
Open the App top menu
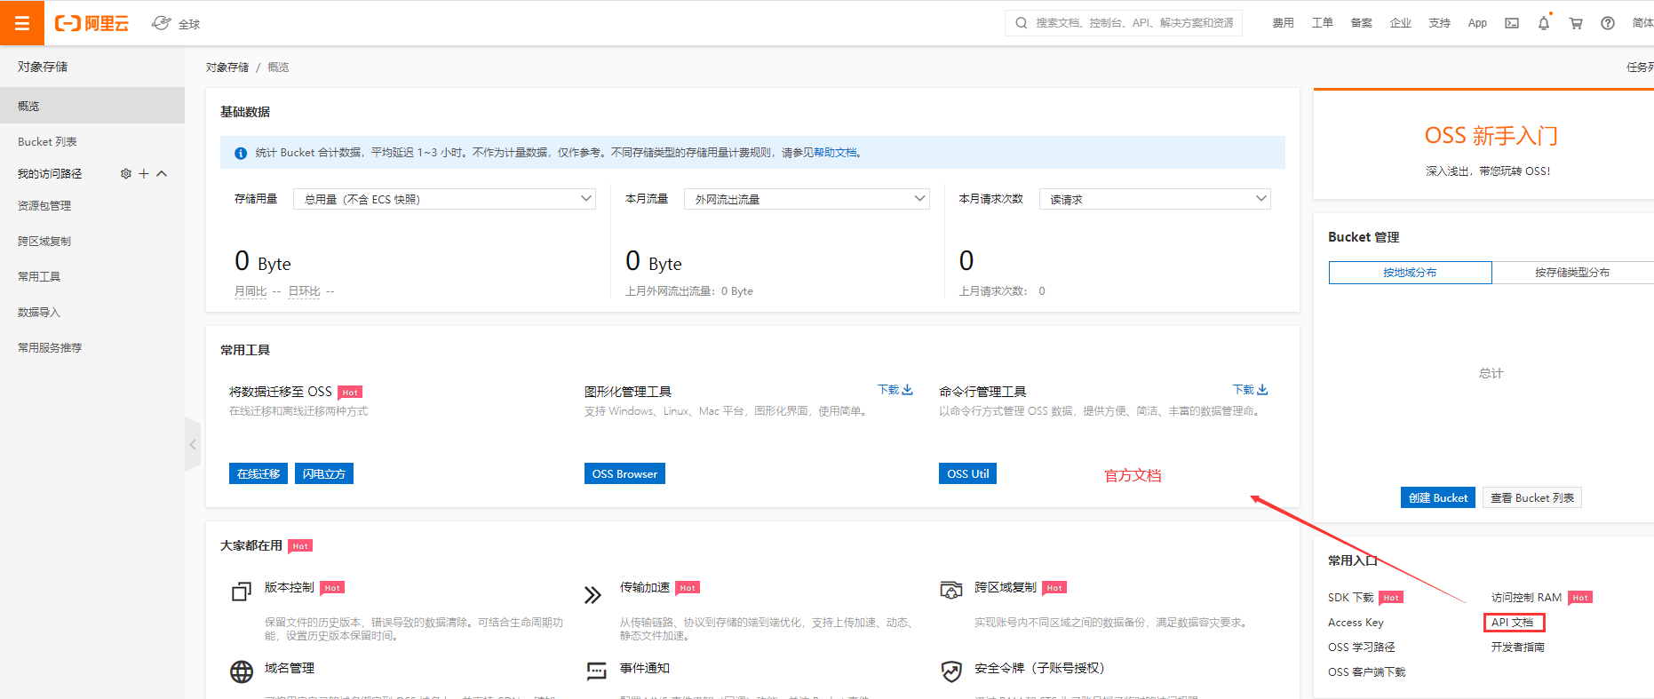(1477, 23)
